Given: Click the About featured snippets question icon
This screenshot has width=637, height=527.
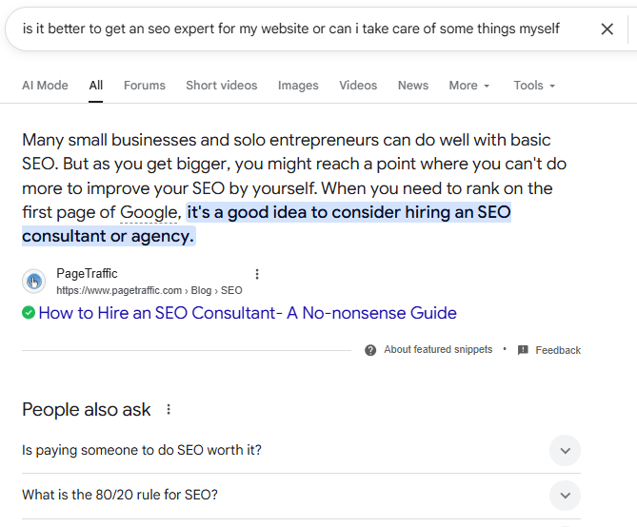Looking at the screenshot, I should tap(370, 350).
